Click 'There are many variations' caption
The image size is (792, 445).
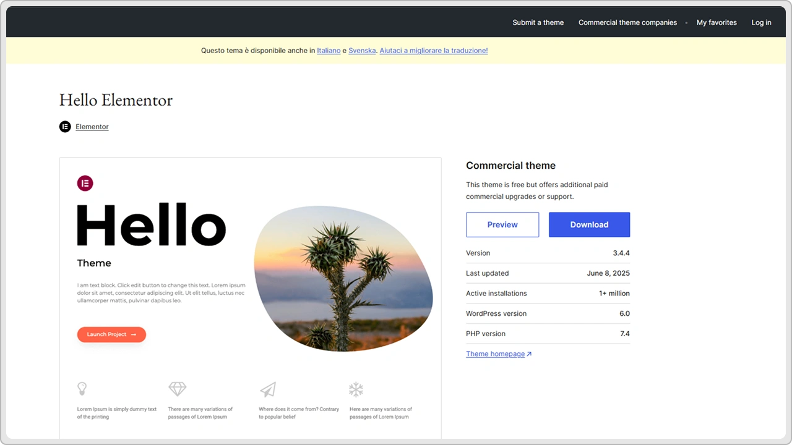pos(200,413)
